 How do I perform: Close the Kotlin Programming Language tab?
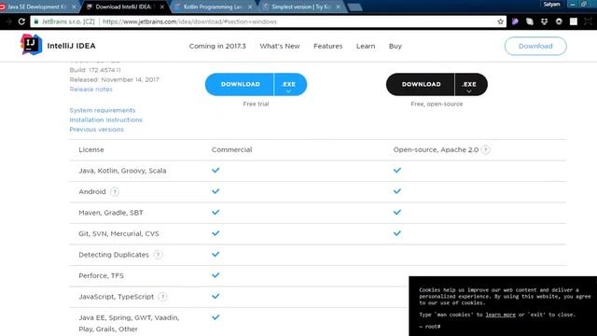(x=250, y=7)
